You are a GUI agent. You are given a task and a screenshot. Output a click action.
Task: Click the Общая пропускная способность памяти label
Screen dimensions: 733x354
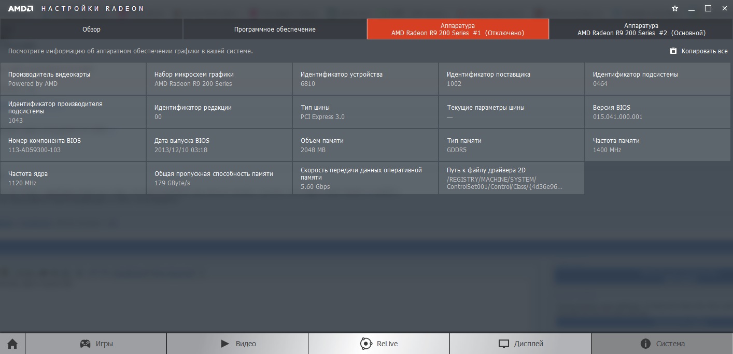[214, 174]
